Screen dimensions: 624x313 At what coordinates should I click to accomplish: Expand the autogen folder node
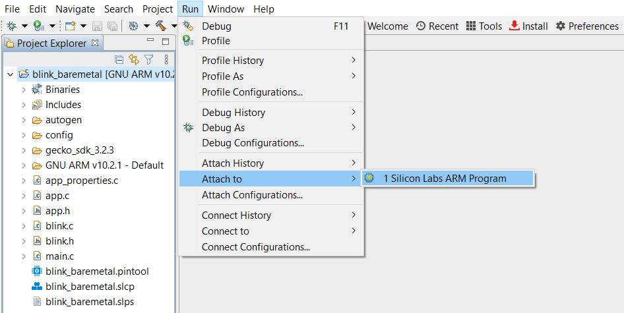pyautogui.click(x=24, y=120)
